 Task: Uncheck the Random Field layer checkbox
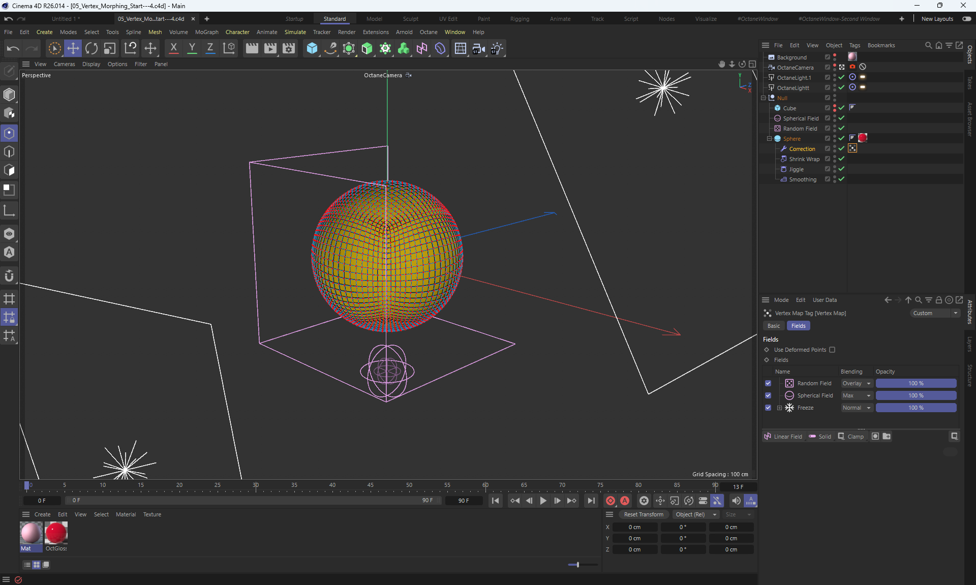click(x=768, y=383)
